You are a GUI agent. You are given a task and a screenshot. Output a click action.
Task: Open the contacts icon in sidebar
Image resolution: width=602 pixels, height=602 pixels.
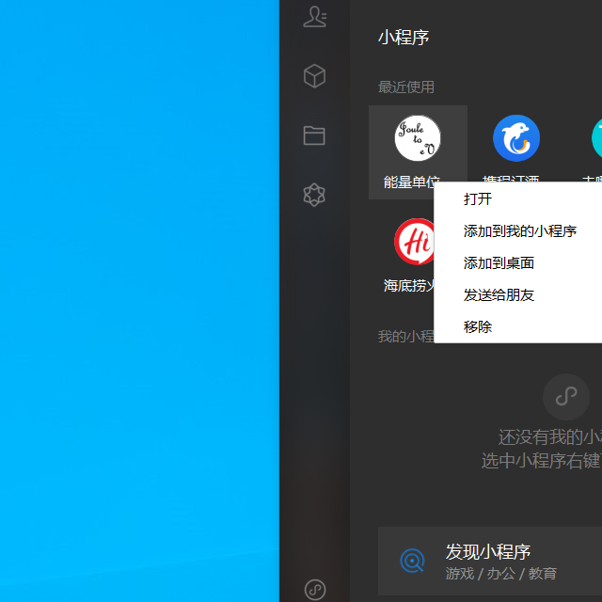(314, 17)
